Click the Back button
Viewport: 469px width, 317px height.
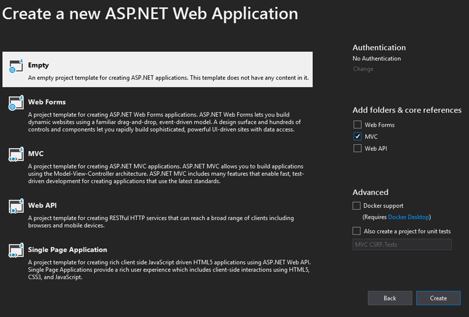(x=390, y=298)
